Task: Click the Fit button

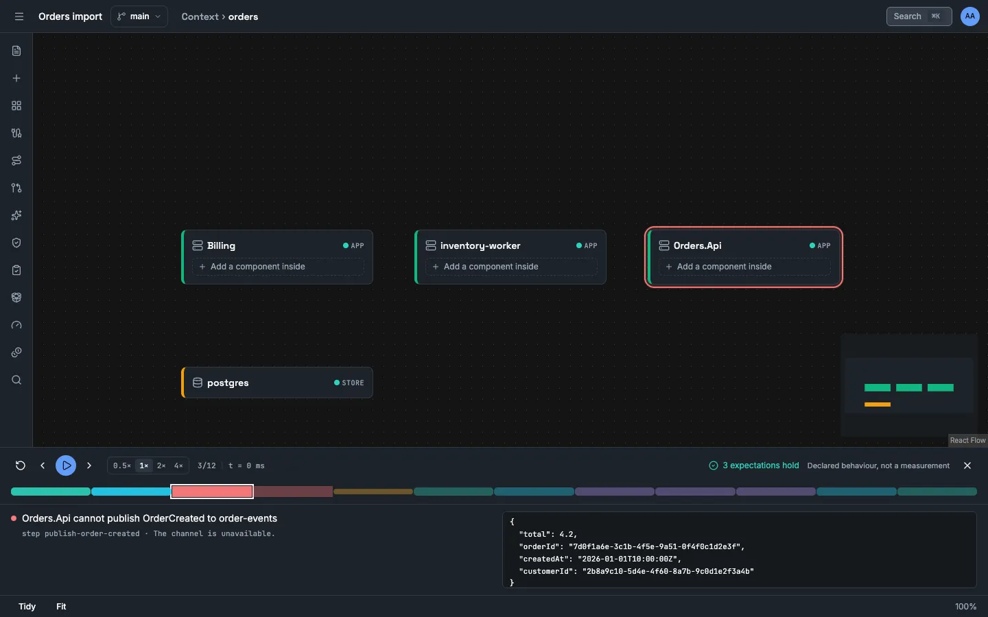Action: tap(61, 607)
